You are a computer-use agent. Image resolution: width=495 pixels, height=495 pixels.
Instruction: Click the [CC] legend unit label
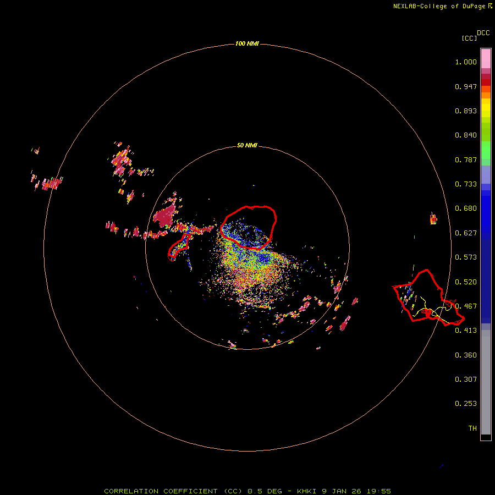point(469,38)
